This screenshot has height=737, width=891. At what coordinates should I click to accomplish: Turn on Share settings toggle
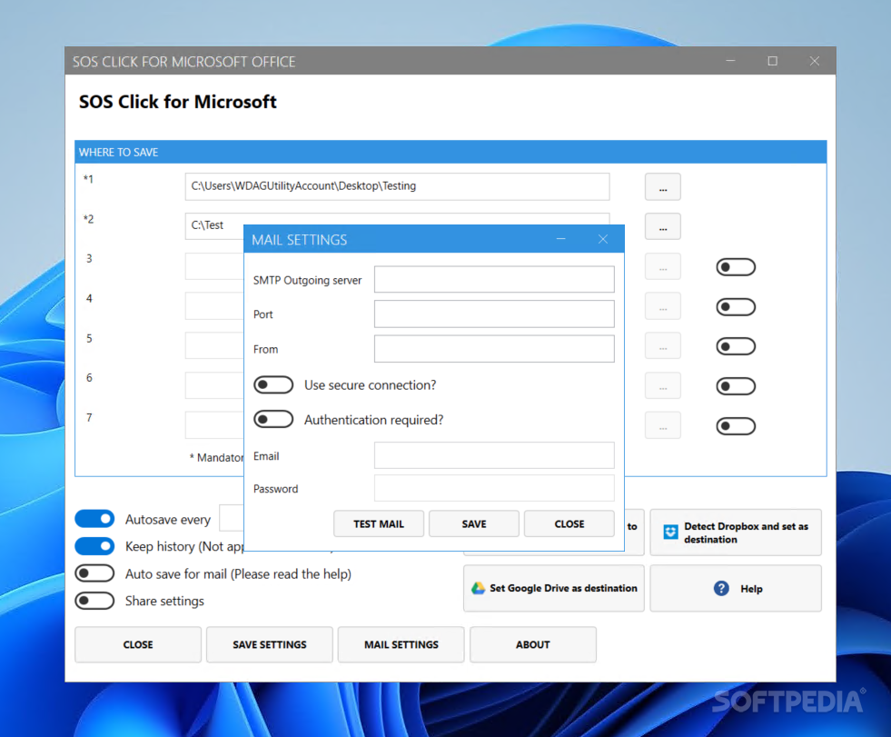pyautogui.click(x=94, y=601)
